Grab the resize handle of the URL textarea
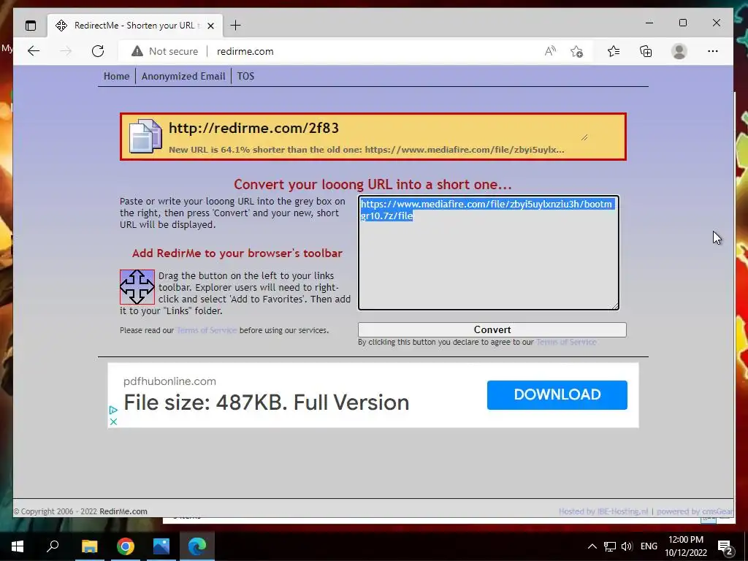This screenshot has height=561, width=748. tap(615, 306)
